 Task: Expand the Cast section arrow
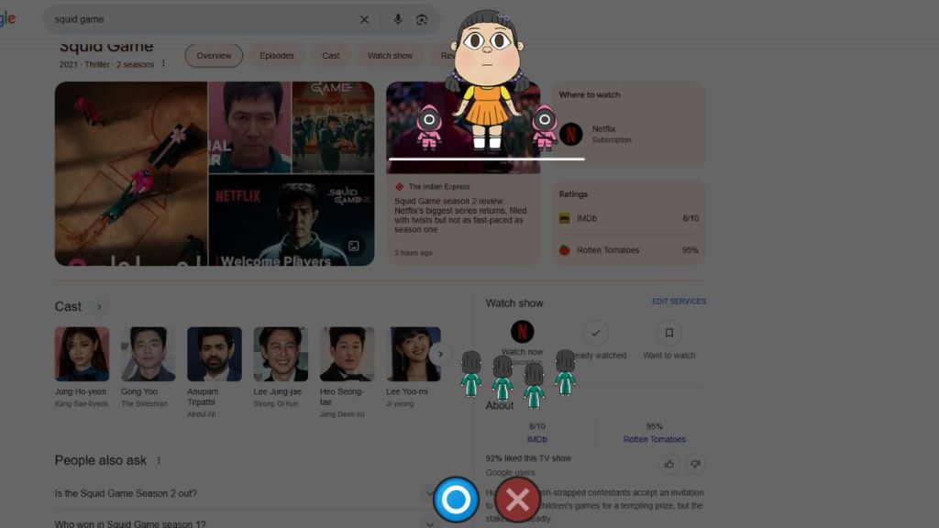point(99,306)
